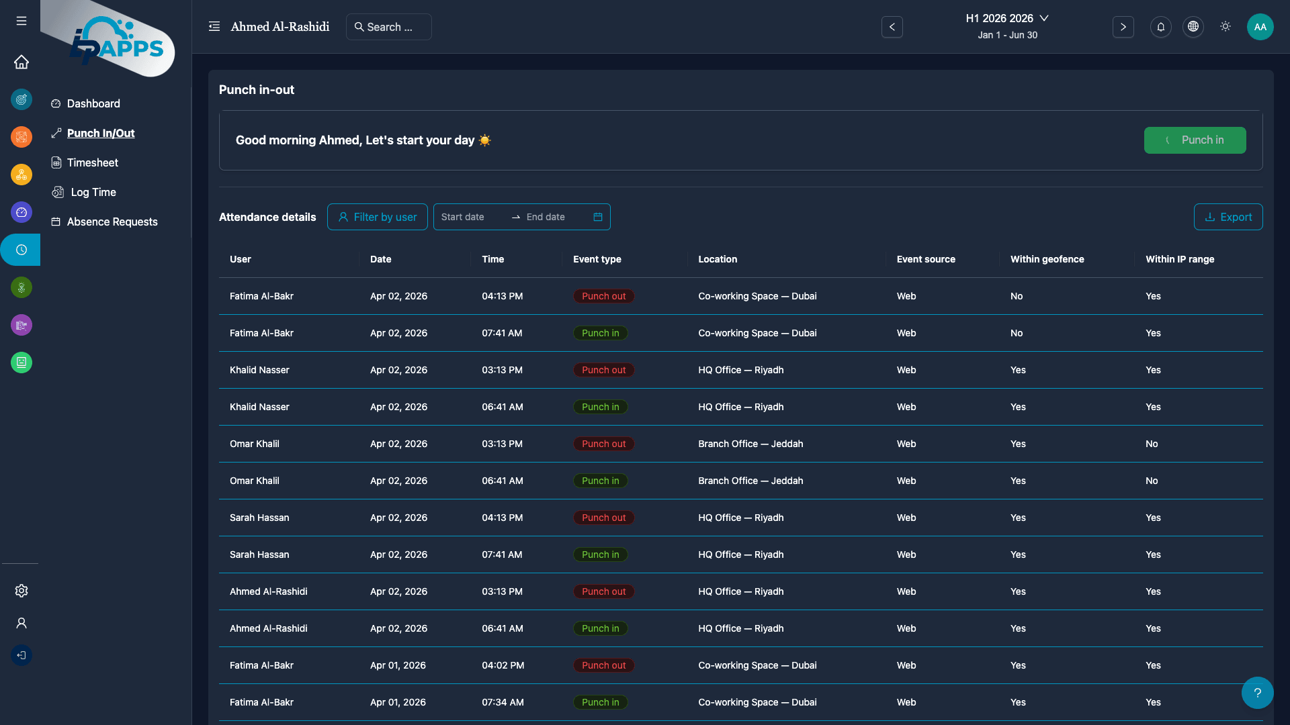Open the help question mark button
This screenshot has width=1290, height=725.
tap(1257, 693)
